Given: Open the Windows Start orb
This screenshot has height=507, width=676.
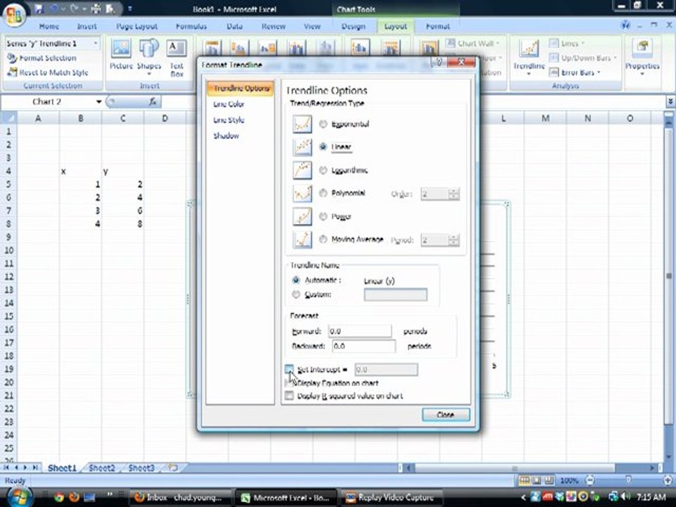Looking at the screenshot, I should pyautogui.click(x=18, y=496).
